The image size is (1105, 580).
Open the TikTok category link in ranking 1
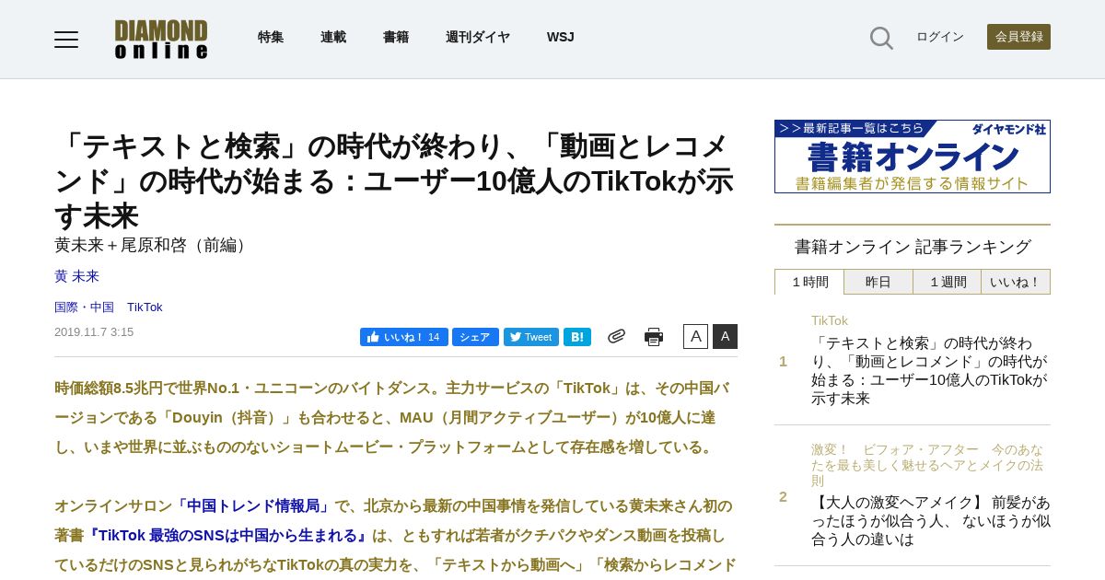pyautogui.click(x=830, y=320)
